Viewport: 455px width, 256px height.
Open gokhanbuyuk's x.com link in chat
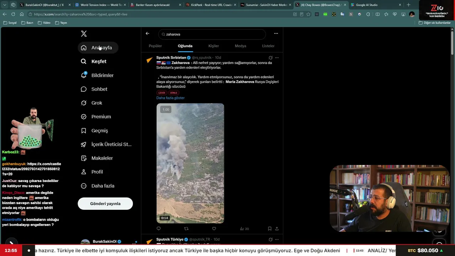pyautogui.click(x=31, y=169)
